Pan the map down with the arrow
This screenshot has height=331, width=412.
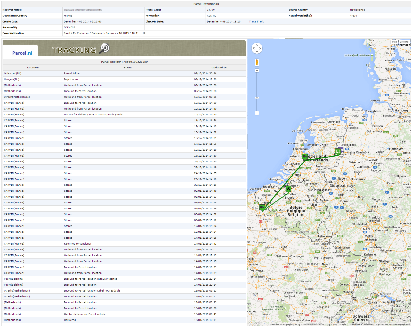pyautogui.click(x=257, y=52)
